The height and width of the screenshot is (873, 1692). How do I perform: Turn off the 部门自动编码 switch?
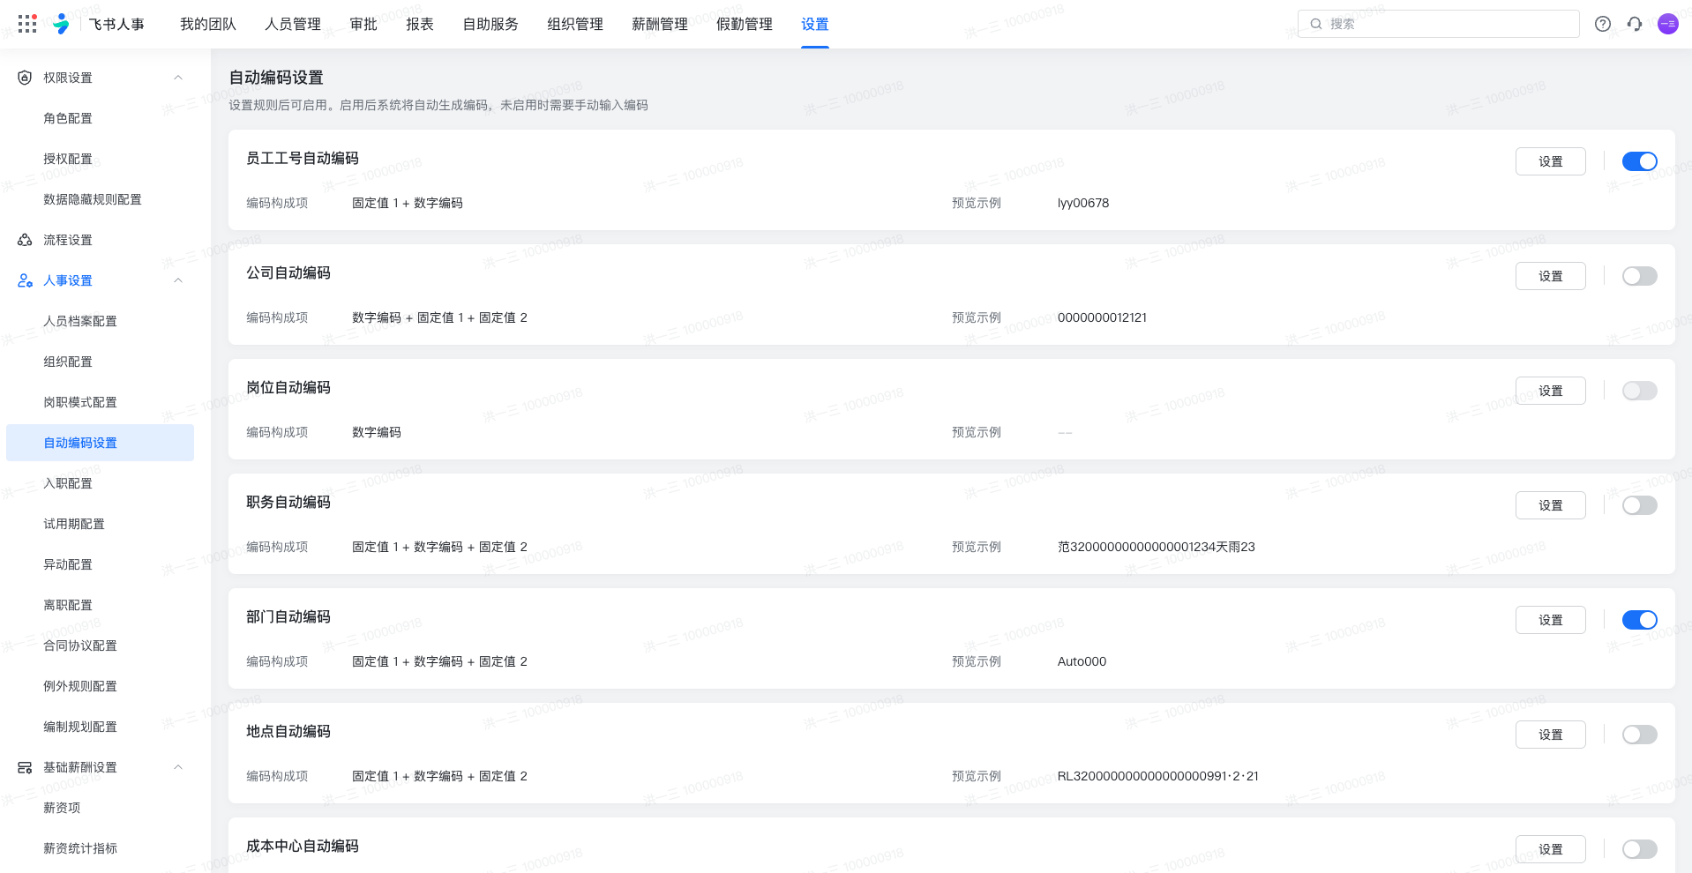click(1639, 620)
